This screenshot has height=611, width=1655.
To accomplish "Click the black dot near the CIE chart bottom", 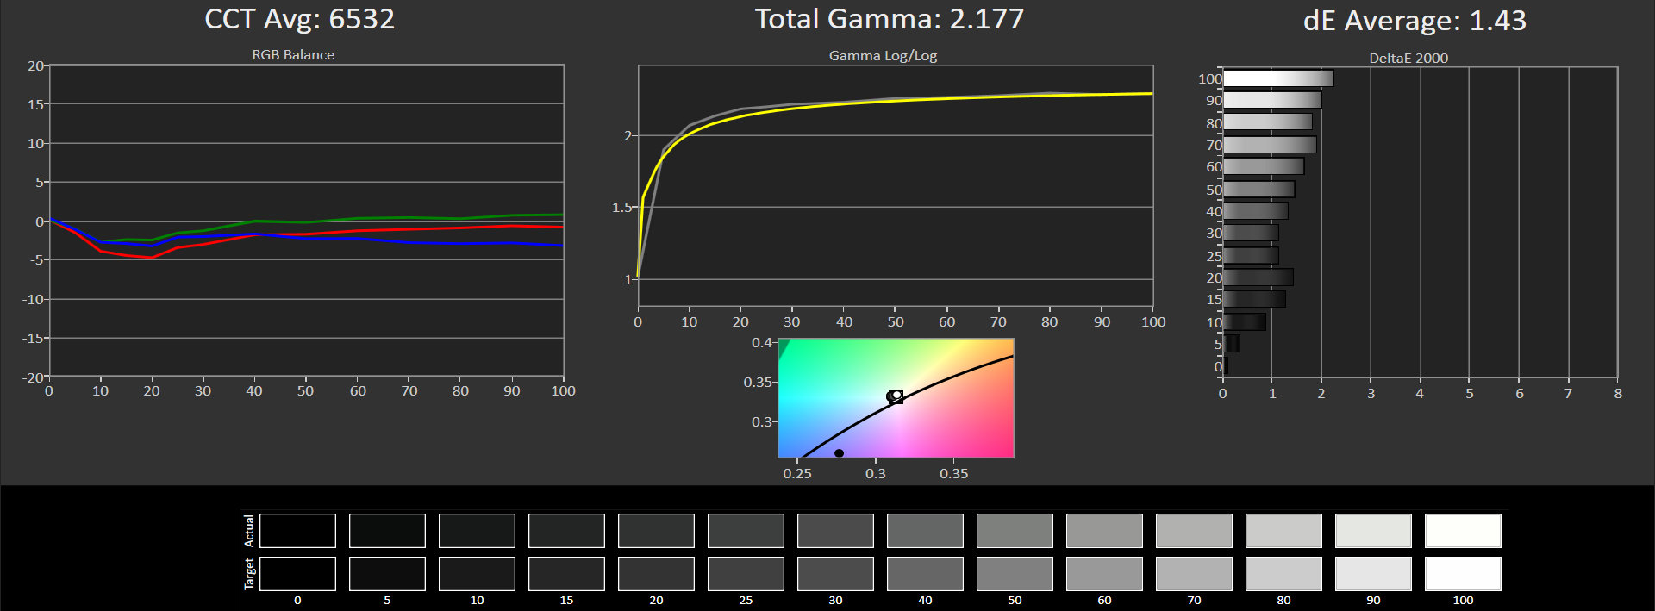I will coord(839,453).
